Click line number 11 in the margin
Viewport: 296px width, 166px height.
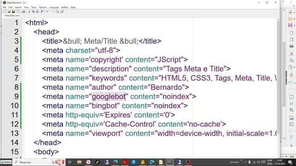15,115
